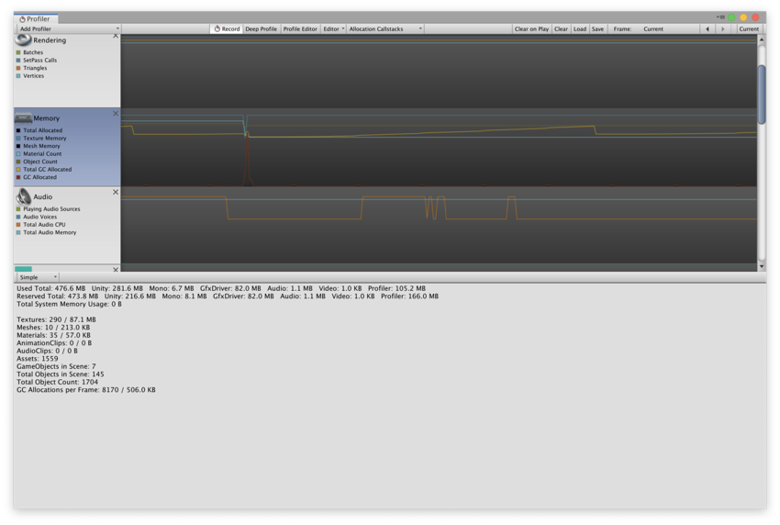Click the vertical scrollbar thumb of charts
780x525 pixels.
click(x=761, y=94)
